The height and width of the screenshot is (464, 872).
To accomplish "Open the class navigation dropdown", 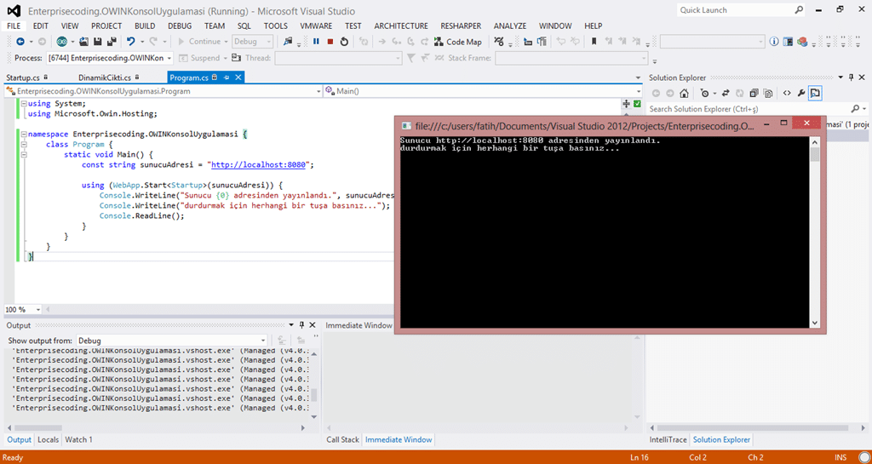I will tap(318, 91).
